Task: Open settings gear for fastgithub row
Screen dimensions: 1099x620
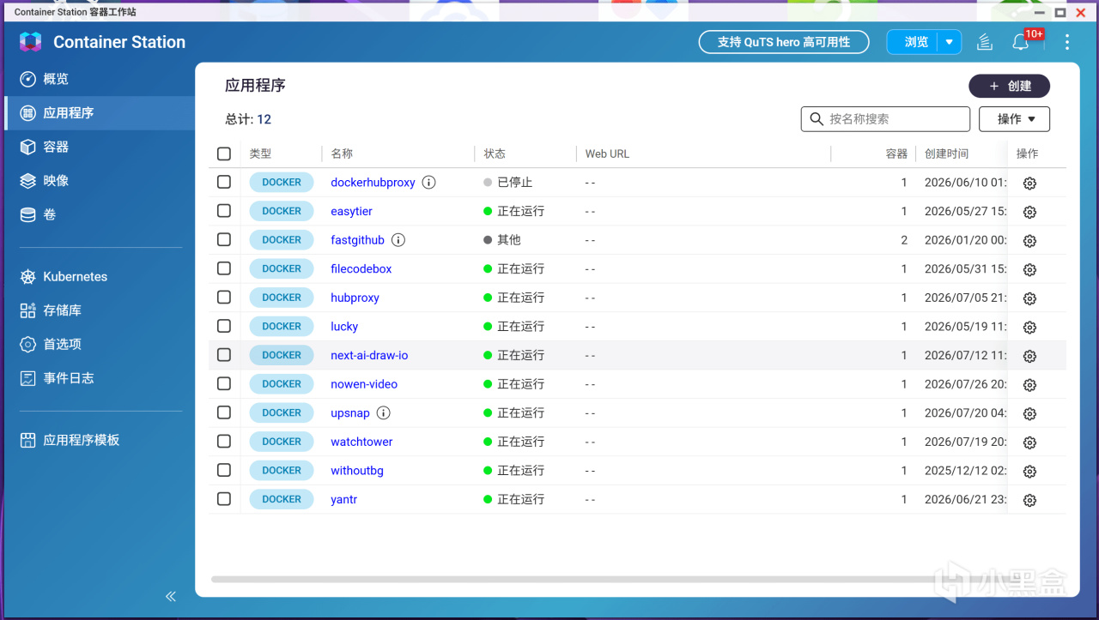Action: pos(1029,241)
